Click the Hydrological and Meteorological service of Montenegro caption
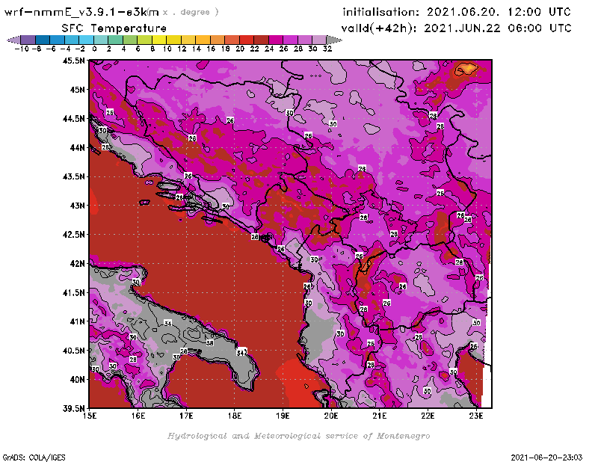 298,436
